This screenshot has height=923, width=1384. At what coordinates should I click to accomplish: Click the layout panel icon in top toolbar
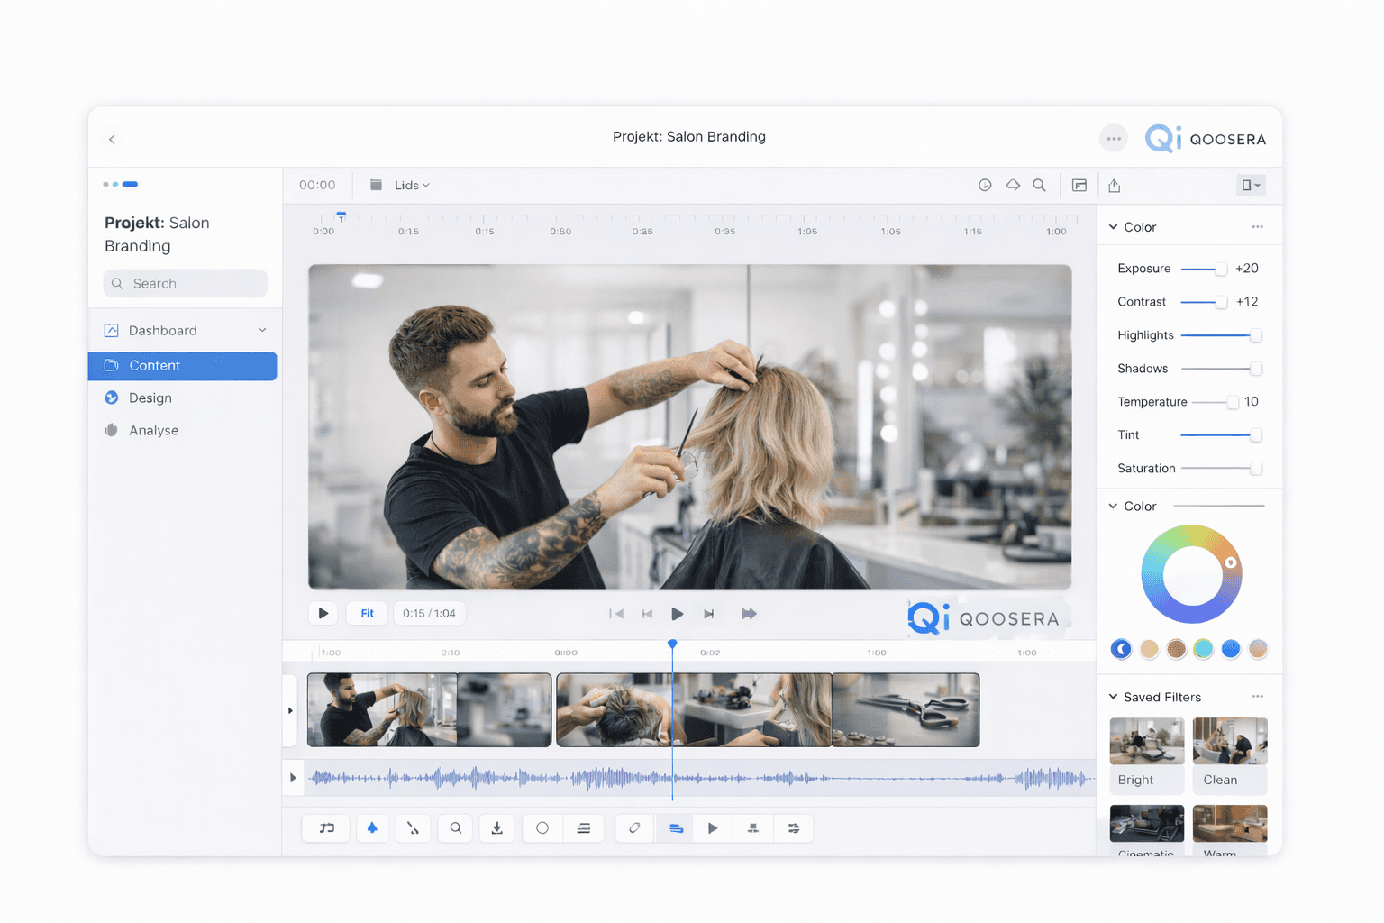(x=1079, y=185)
